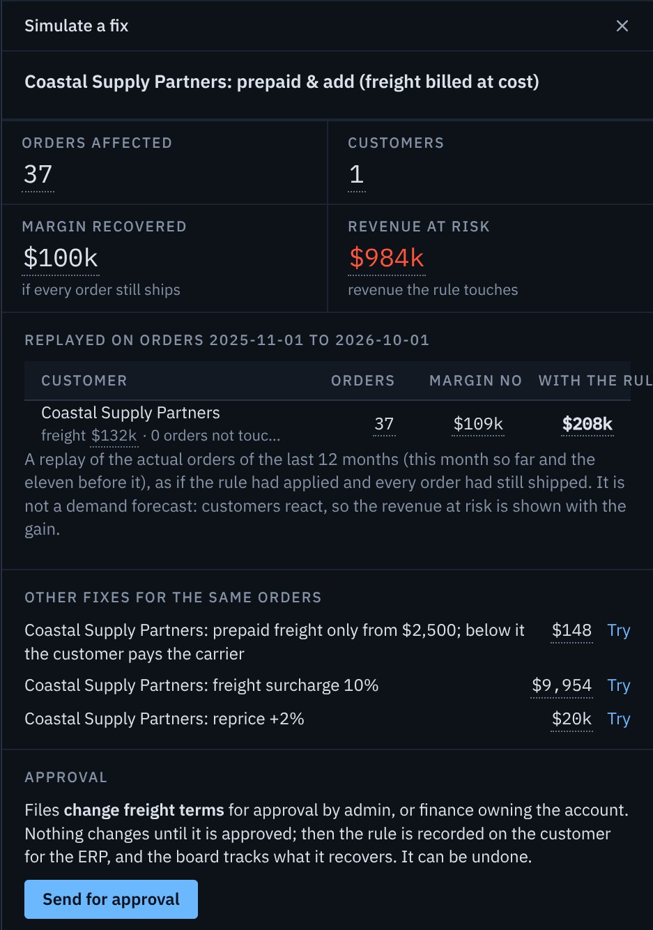
Task: Click the customers count value 1
Action: pos(356,174)
